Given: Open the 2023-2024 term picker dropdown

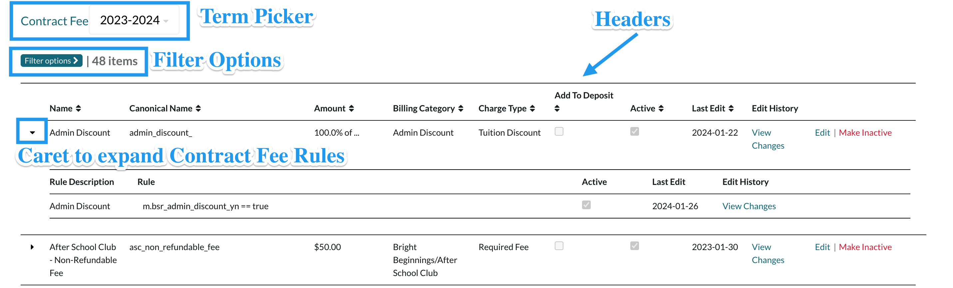Looking at the screenshot, I should 134,20.
